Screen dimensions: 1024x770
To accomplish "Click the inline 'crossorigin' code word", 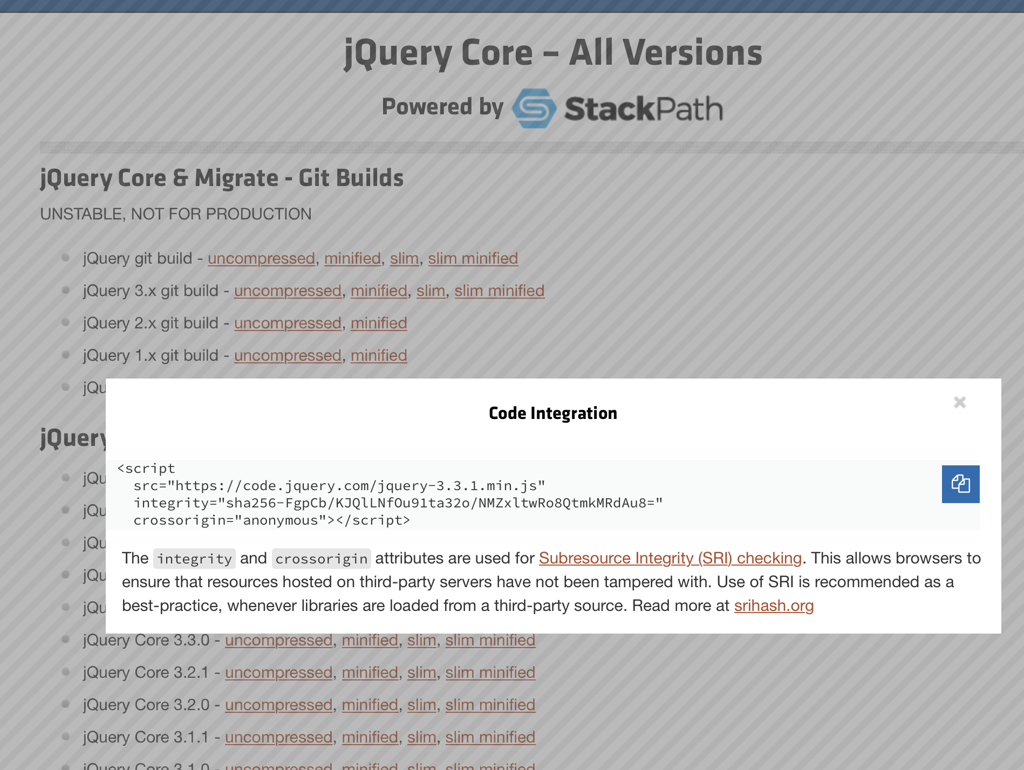I will pyautogui.click(x=322, y=559).
